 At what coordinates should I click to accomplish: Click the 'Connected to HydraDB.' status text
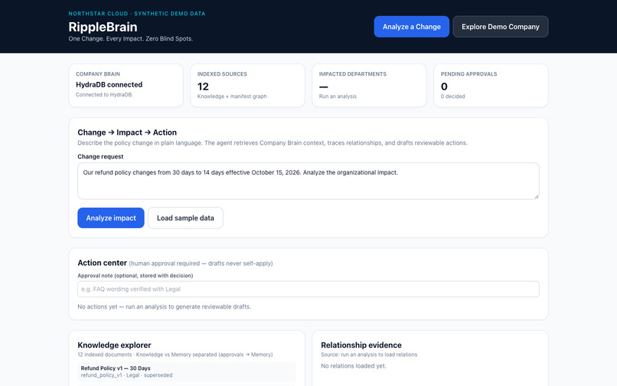click(x=104, y=94)
